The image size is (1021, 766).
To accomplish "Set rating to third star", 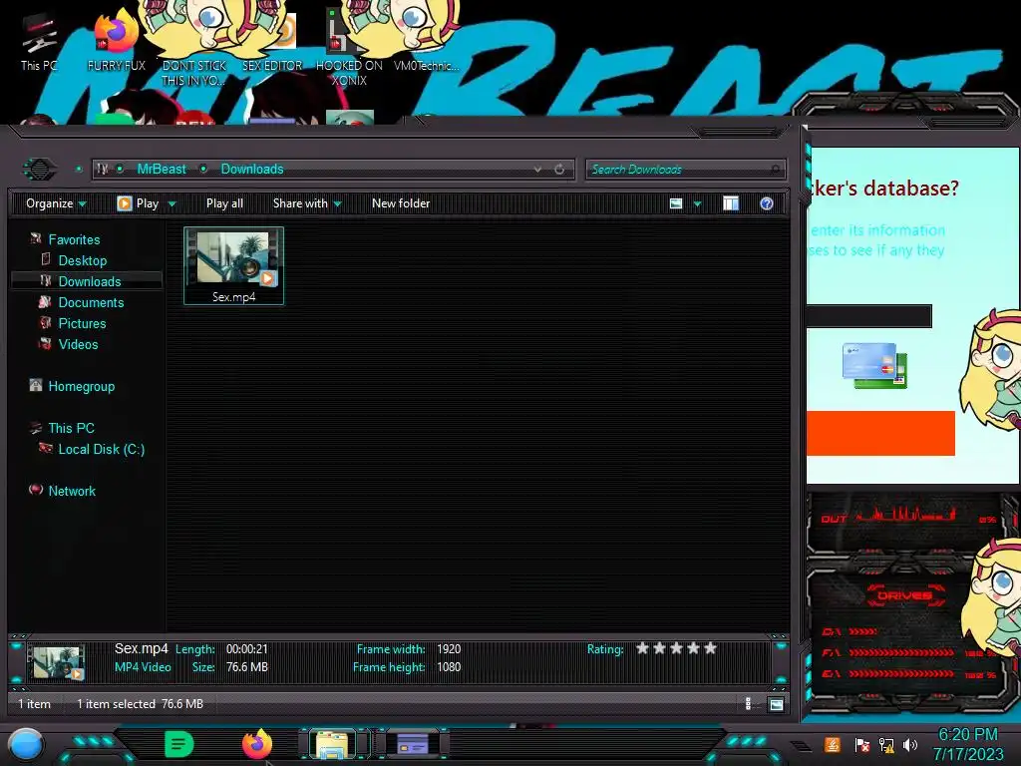I will coord(677,648).
